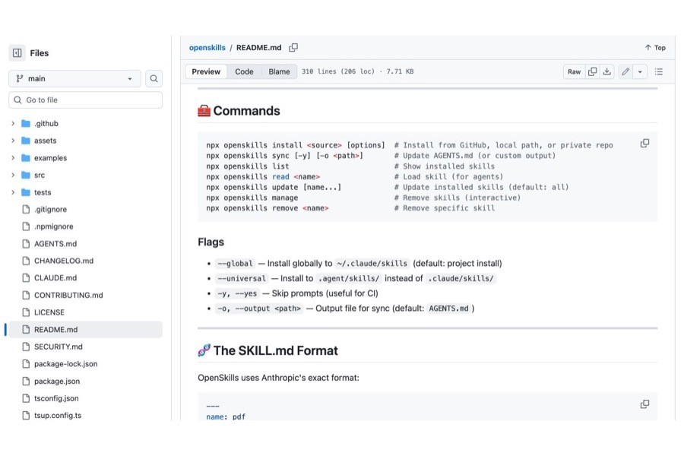Open the SECURITY.md file
This screenshot has height=456, width=684.
tap(58, 347)
